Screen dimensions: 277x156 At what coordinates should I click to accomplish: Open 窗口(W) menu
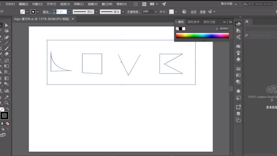[107, 4]
